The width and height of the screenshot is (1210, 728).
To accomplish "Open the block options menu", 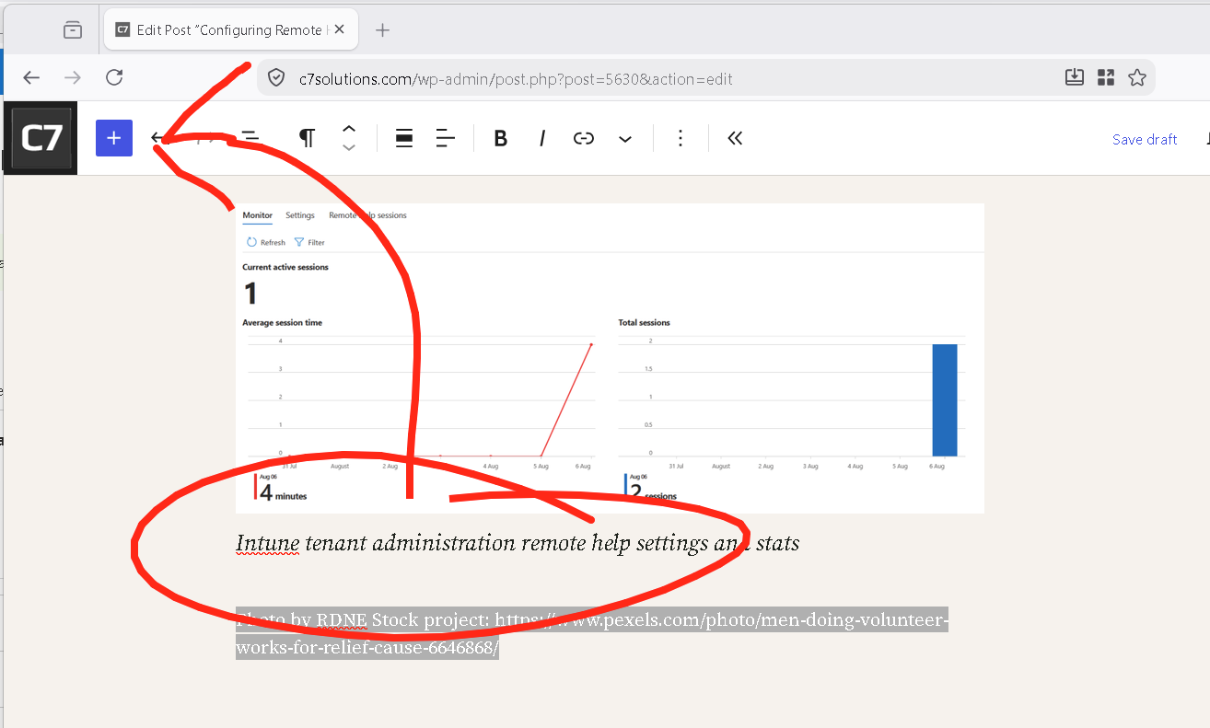I will pos(681,138).
